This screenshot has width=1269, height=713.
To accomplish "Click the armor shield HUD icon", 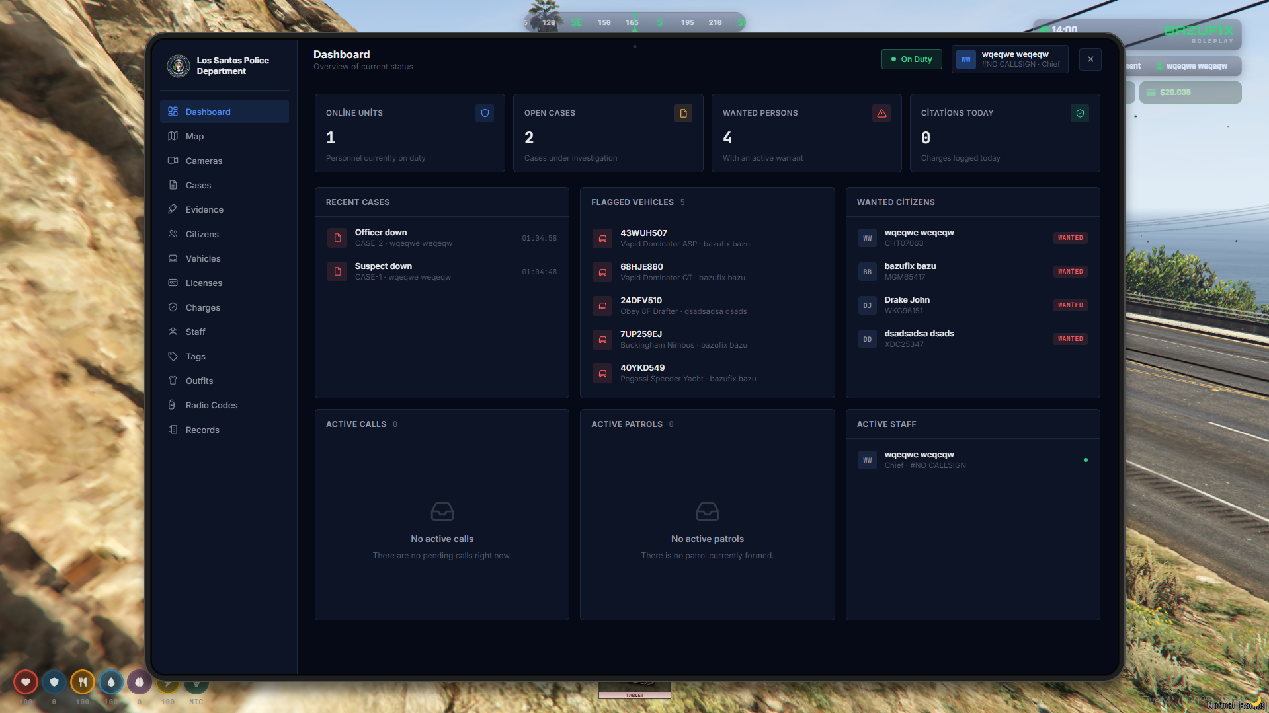I will (x=54, y=682).
